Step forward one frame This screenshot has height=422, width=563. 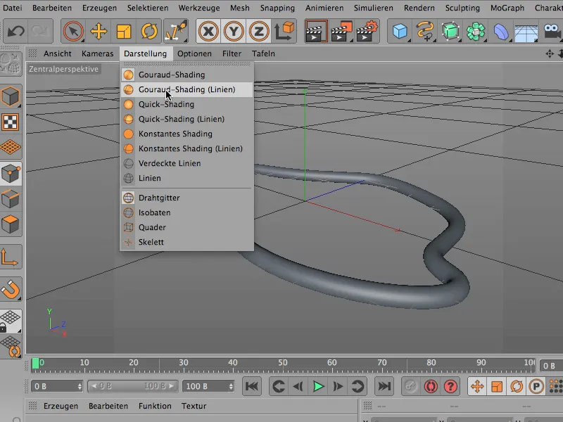pos(338,386)
